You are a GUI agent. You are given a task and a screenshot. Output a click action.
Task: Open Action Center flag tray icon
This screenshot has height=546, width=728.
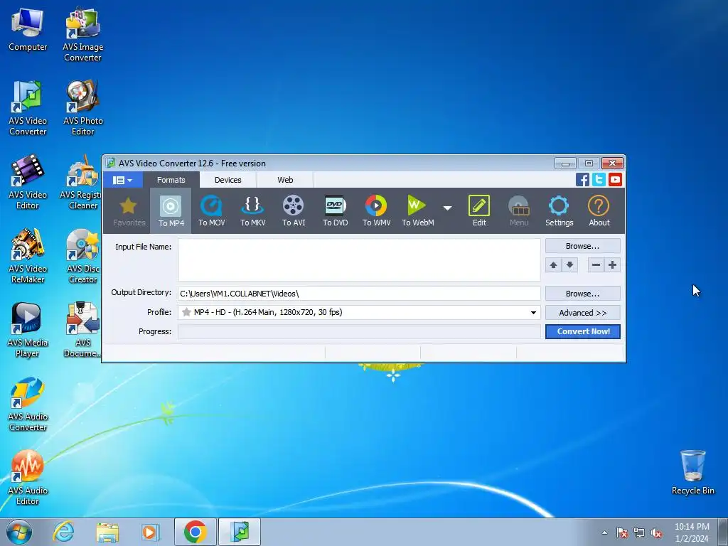pyautogui.click(x=621, y=533)
